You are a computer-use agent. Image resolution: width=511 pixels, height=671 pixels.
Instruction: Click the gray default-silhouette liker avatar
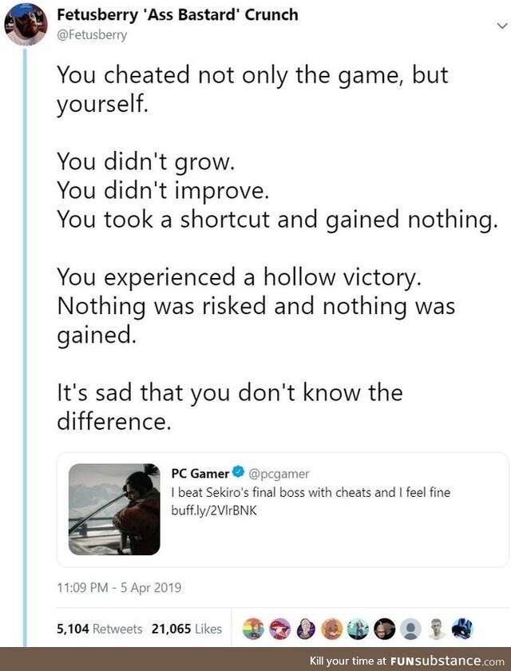(411, 629)
